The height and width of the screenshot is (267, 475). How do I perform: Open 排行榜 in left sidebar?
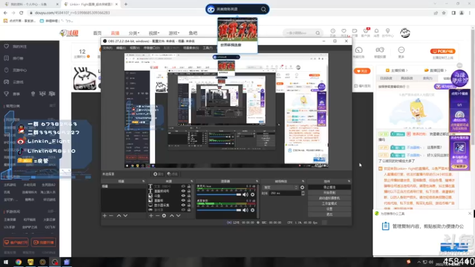(x=18, y=58)
